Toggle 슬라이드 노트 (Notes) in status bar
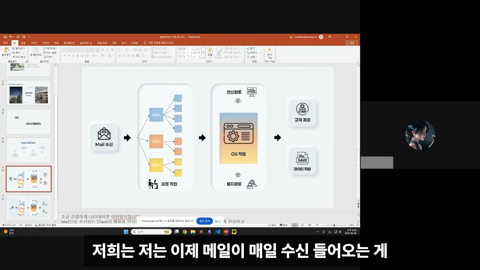This screenshot has width=480, height=270. click(x=272, y=225)
